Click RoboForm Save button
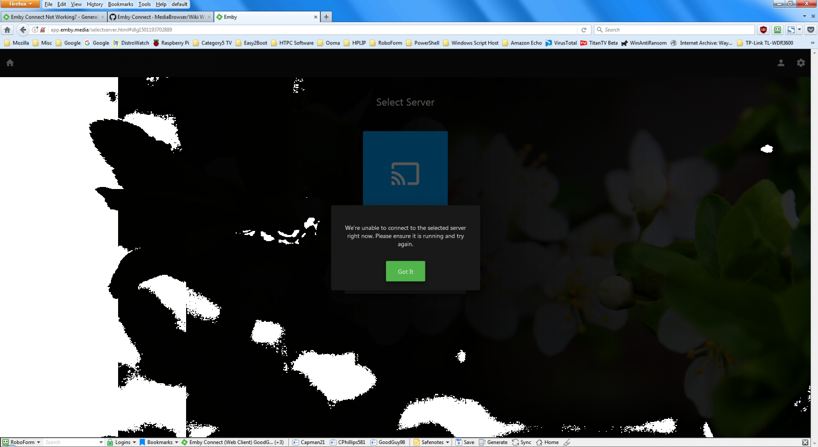This screenshot has width=818, height=447. [x=465, y=442]
